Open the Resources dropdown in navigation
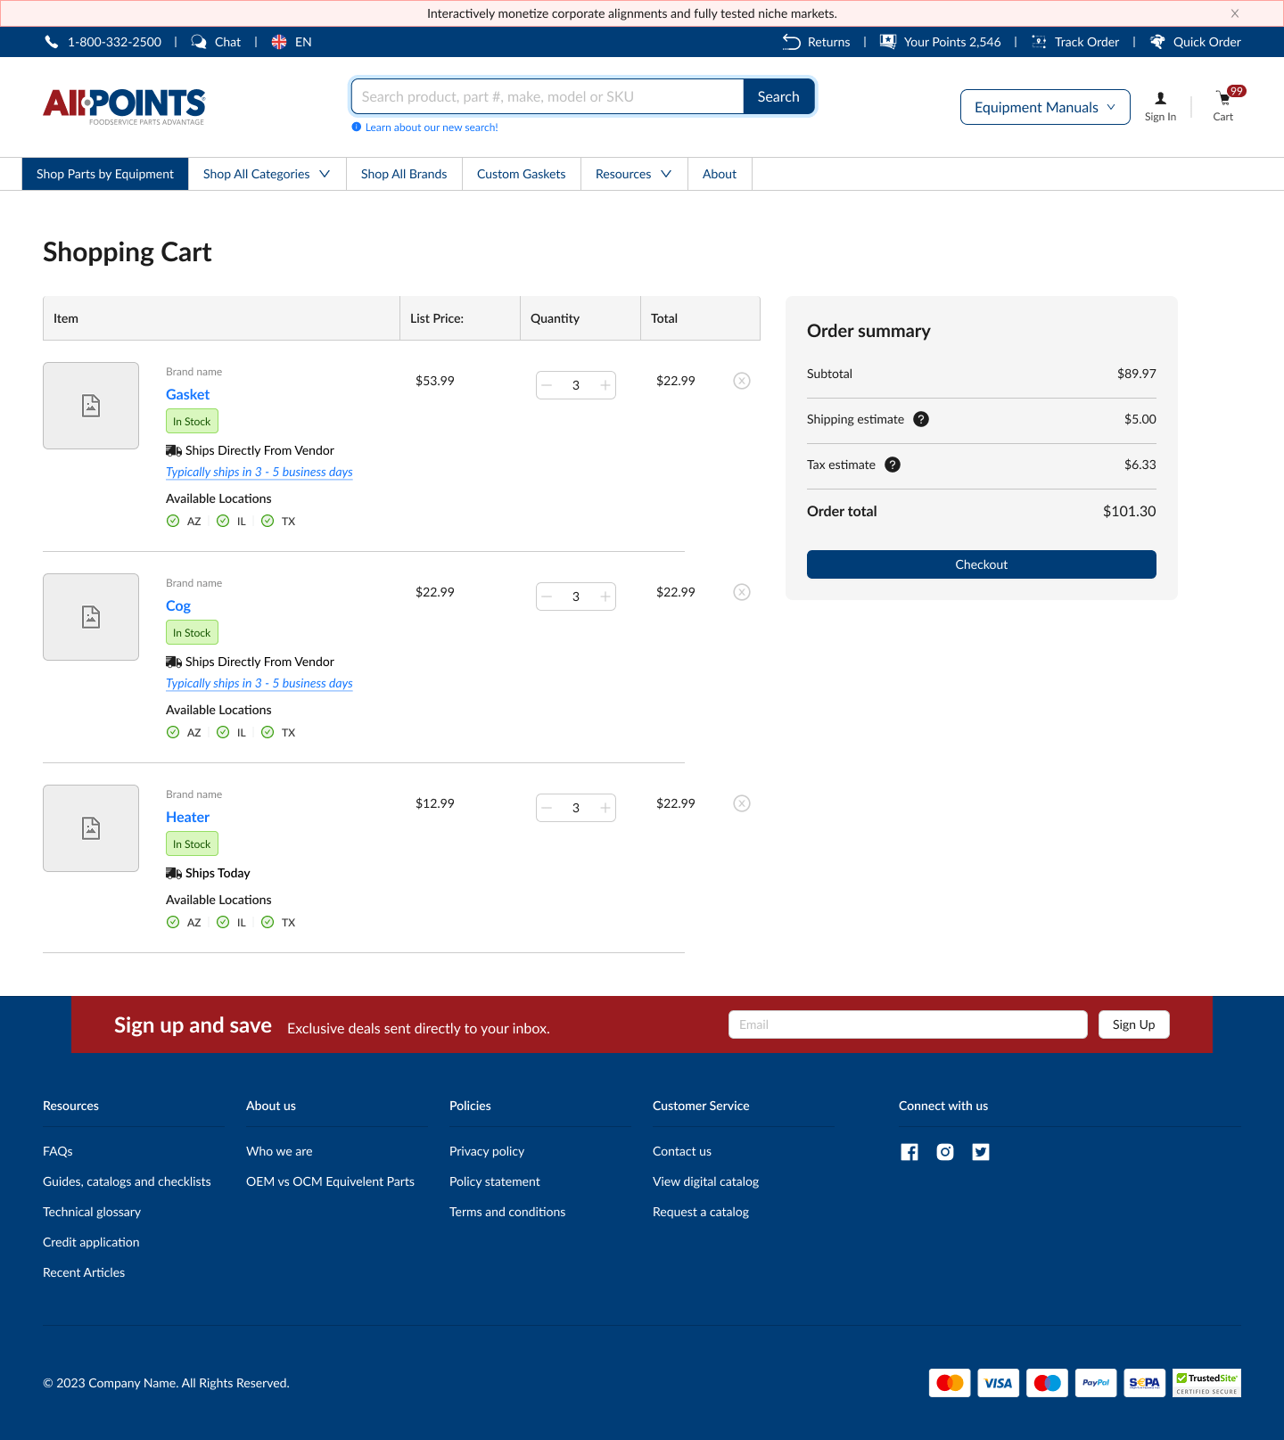The width and height of the screenshot is (1284, 1440). pos(633,174)
